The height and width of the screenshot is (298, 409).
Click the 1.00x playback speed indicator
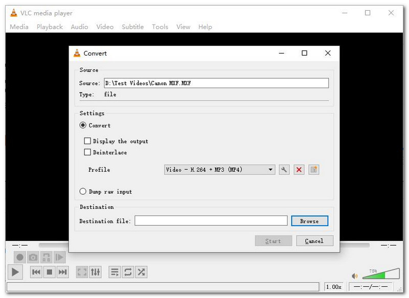[334, 287]
